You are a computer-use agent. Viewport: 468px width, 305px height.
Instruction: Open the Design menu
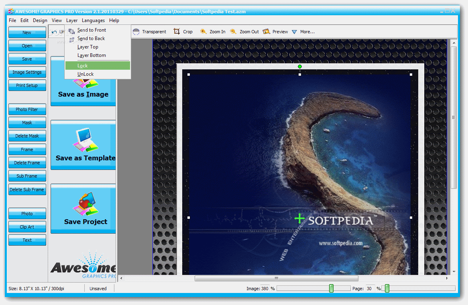coord(40,20)
